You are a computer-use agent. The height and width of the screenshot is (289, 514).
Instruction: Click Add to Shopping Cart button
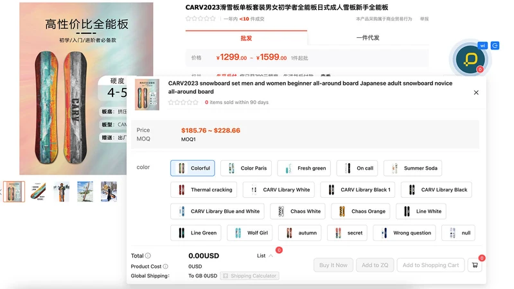point(430,265)
